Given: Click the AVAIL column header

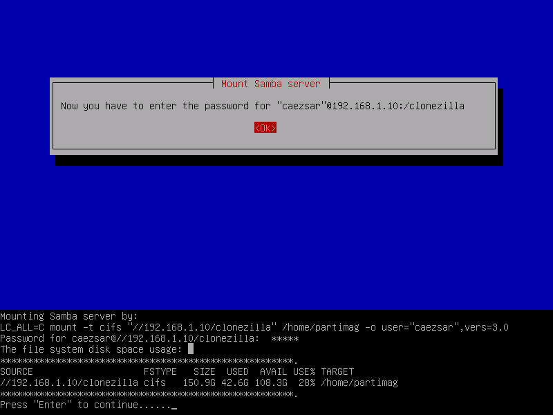Looking at the screenshot, I should (273, 371).
